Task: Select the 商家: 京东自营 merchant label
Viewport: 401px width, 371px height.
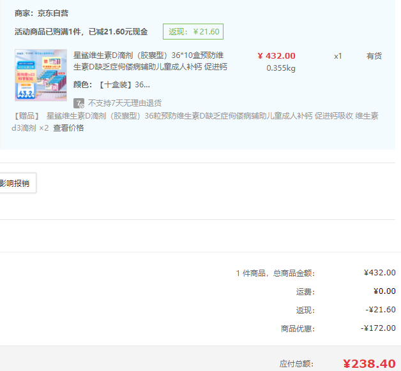Action: point(42,13)
